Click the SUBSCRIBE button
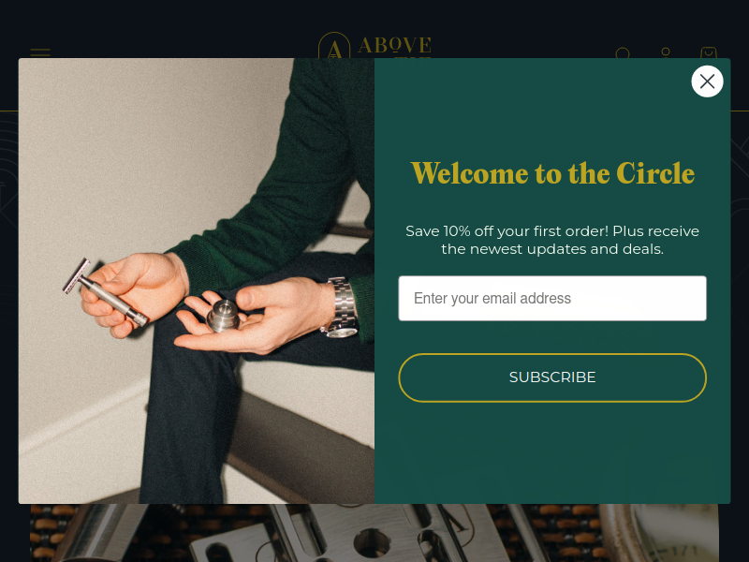Viewport: 749px width, 562px height. [x=552, y=377]
